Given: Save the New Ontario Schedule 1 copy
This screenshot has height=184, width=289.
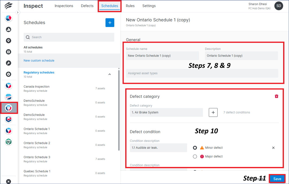Looking at the screenshot, I should click(277, 178).
